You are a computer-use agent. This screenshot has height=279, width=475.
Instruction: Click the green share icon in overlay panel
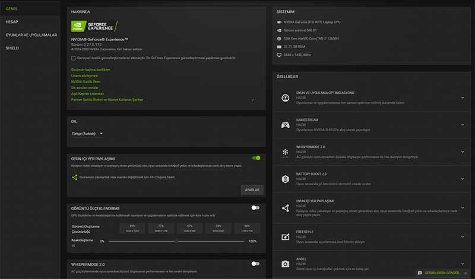point(75,177)
